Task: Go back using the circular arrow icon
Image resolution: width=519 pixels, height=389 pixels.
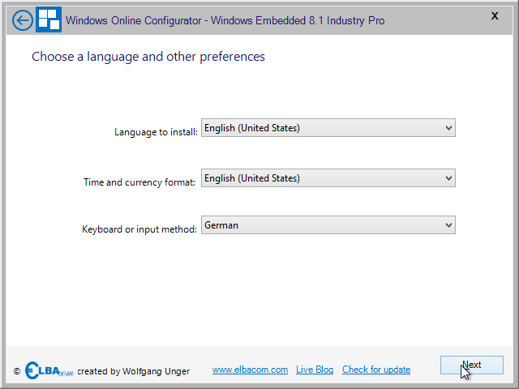Action: point(23,20)
